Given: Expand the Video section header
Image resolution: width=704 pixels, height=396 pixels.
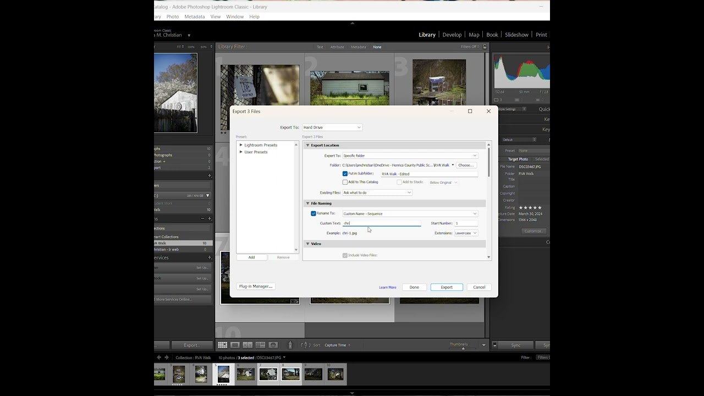Looking at the screenshot, I should [307, 244].
